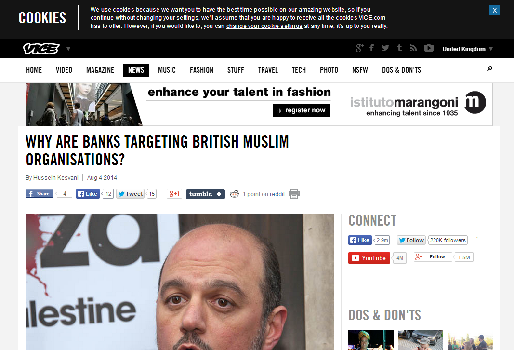The image size is (514, 350).
Task: Click the register now ad button
Action: (x=302, y=110)
